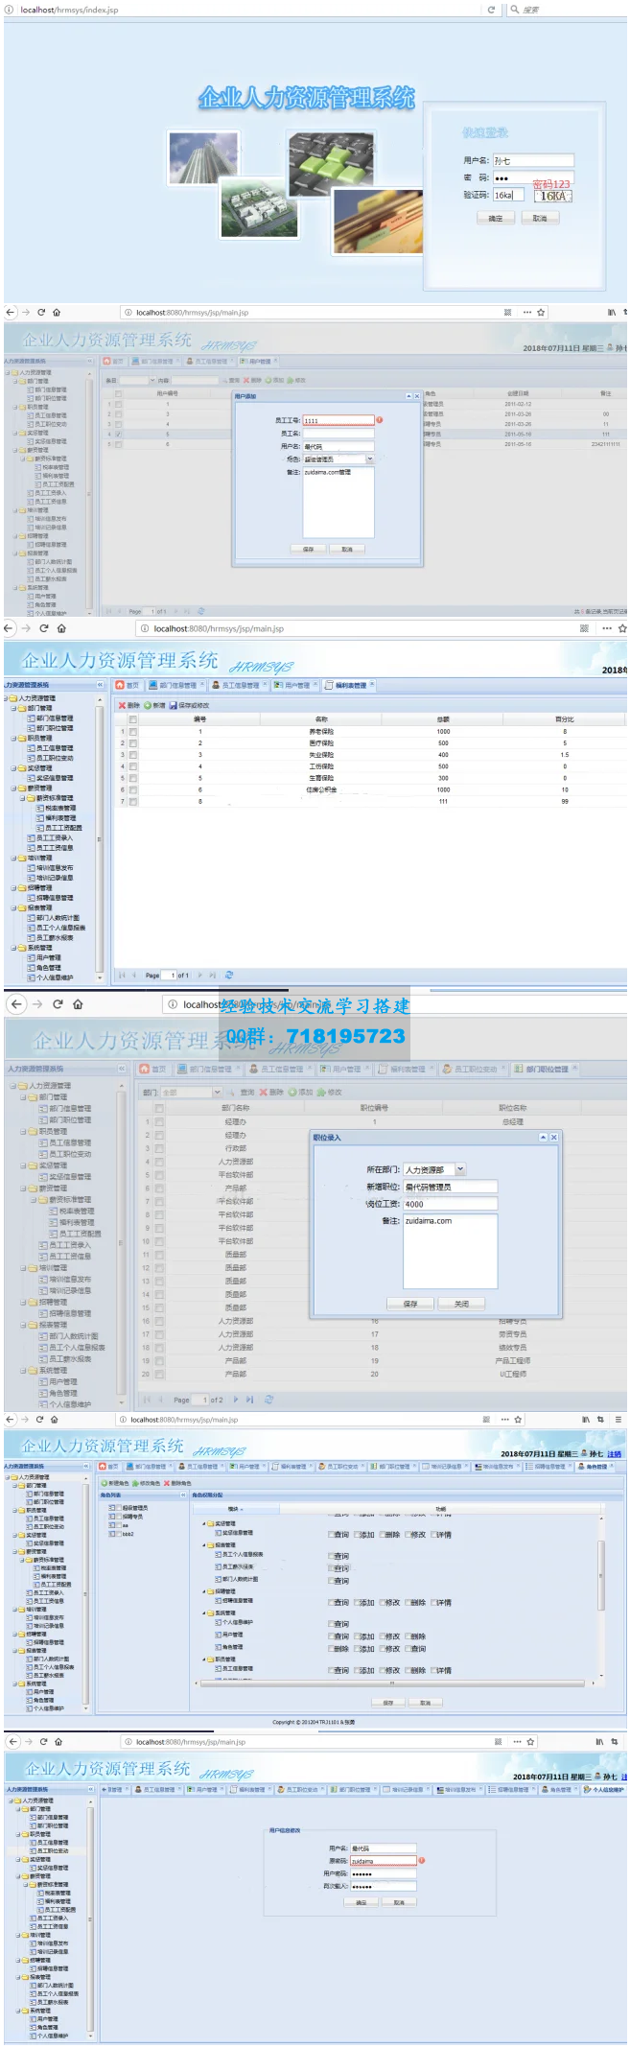The height and width of the screenshot is (2048, 630).
Task: Click the 注销 logout link
Action: pos(615,1454)
